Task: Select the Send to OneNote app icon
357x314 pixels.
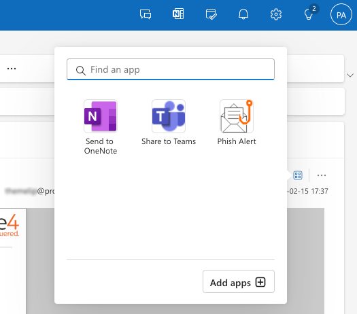Action: point(101,116)
